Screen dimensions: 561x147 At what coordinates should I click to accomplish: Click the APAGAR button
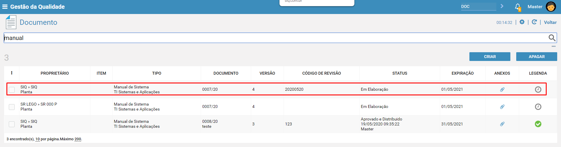pos(536,57)
